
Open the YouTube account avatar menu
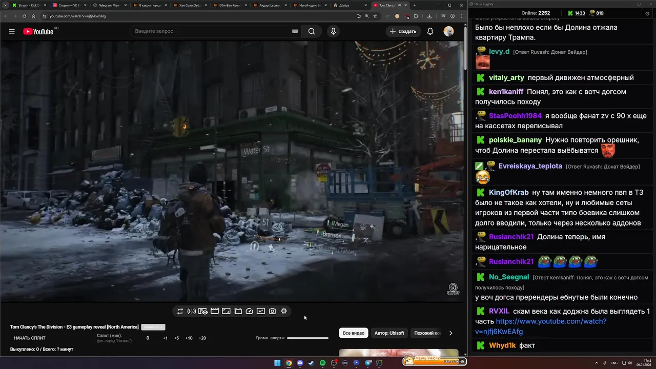pos(448,31)
